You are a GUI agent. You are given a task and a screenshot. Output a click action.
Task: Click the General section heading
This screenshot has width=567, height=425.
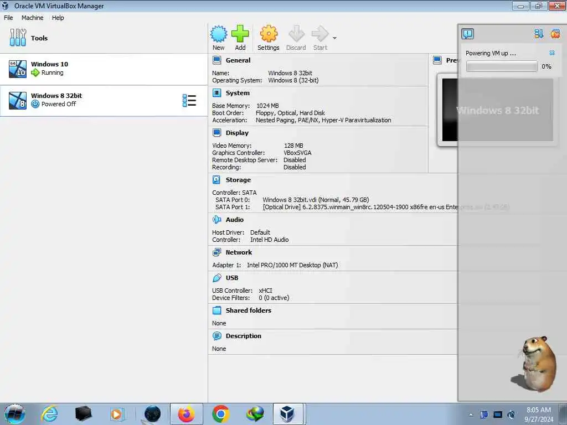238,60
